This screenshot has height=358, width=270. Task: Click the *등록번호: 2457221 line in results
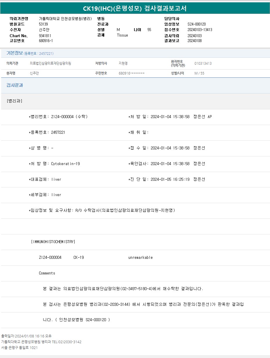coord(47,132)
